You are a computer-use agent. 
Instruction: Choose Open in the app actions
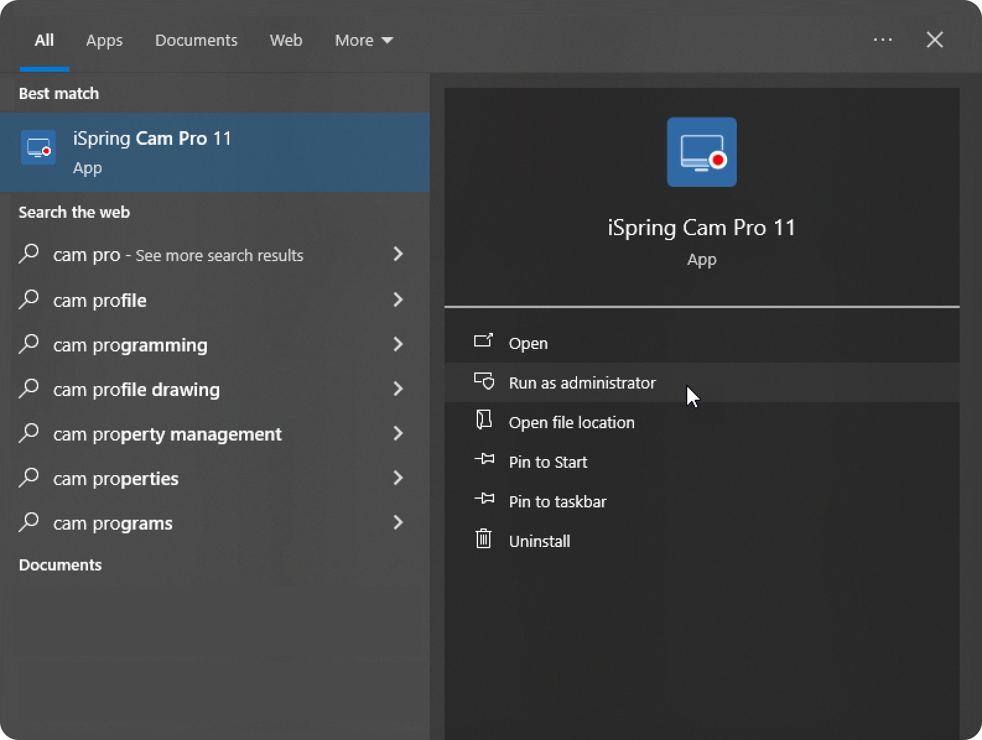(702, 343)
